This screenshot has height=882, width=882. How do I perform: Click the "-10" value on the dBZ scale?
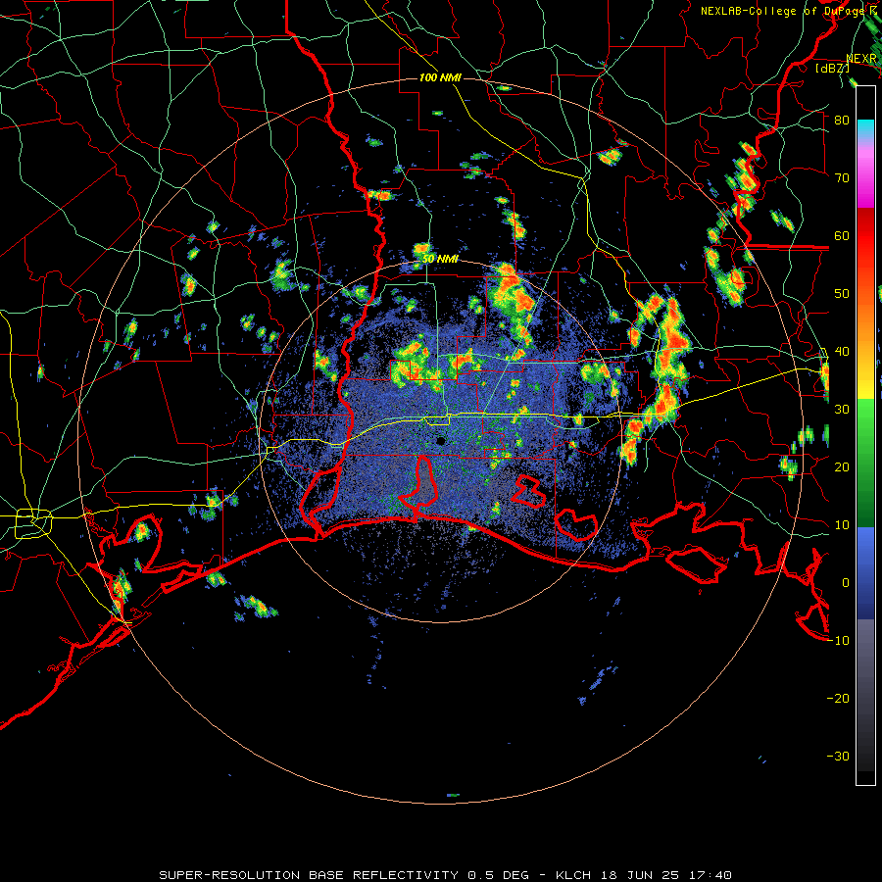tap(838, 640)
